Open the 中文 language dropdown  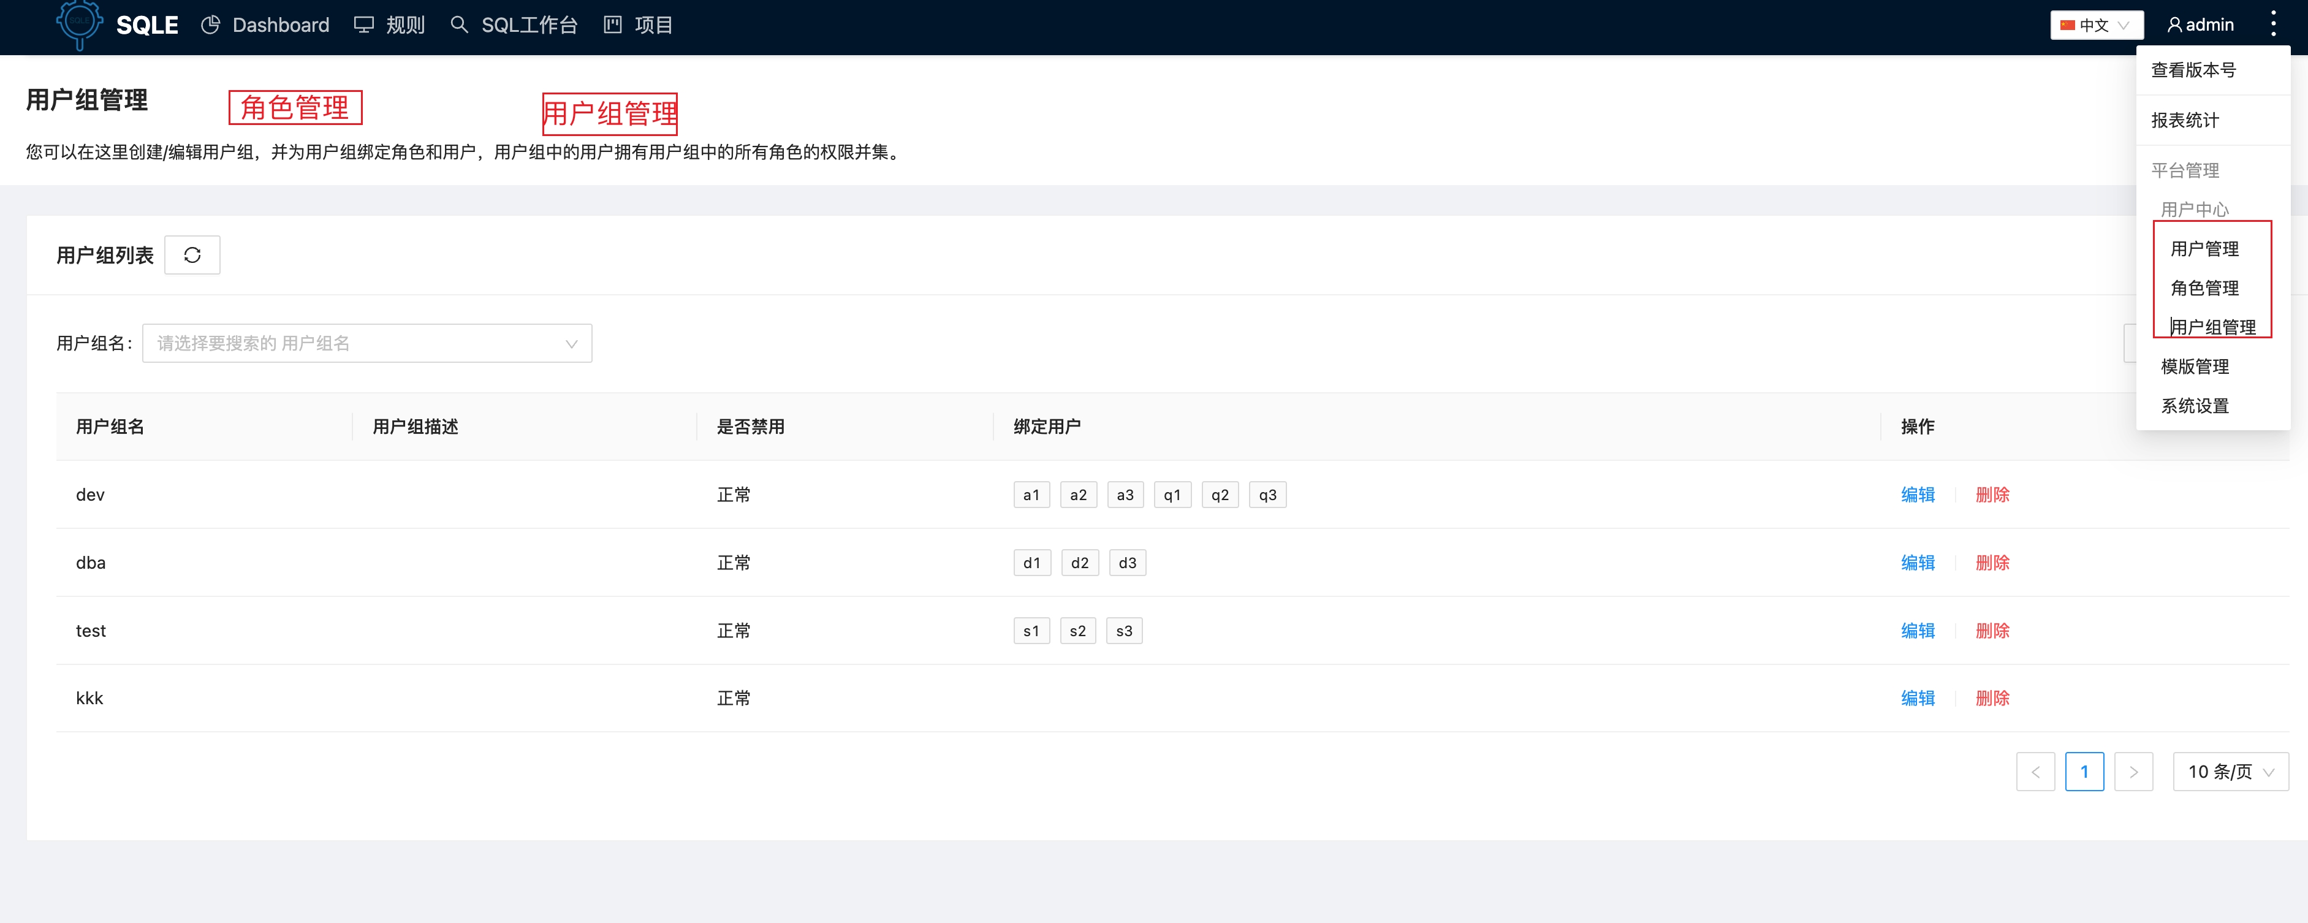pos(2096,25)
